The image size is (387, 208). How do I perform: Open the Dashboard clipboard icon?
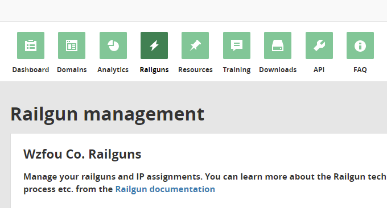[x=31, y=45]
